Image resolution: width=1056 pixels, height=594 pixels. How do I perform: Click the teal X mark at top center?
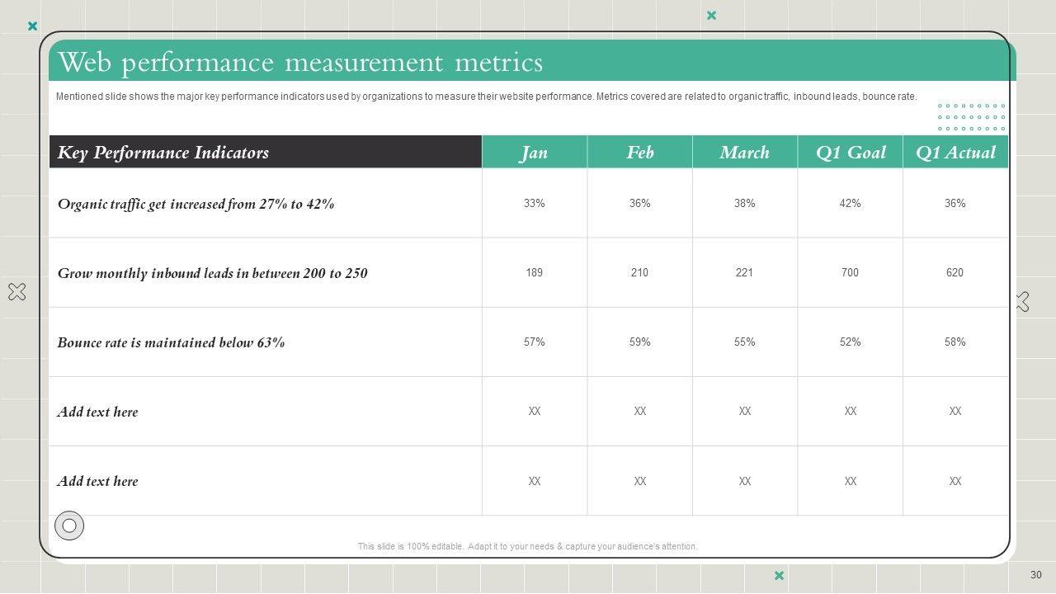point(711,15)
